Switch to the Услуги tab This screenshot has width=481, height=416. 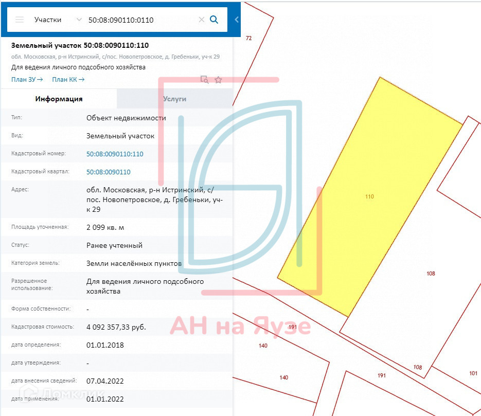pyautogui.click(x=174, y=99)
